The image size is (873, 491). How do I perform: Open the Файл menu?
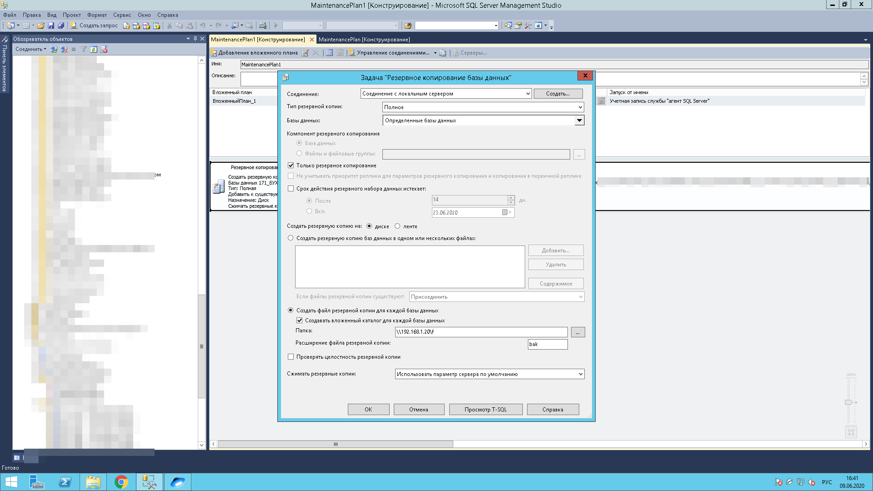click(x=10, y=15)
